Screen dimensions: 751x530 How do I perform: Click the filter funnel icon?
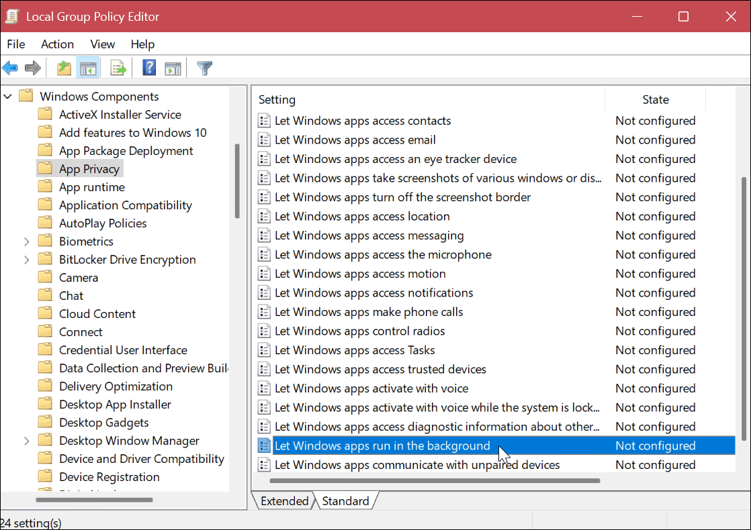click(x=204, y=68)
